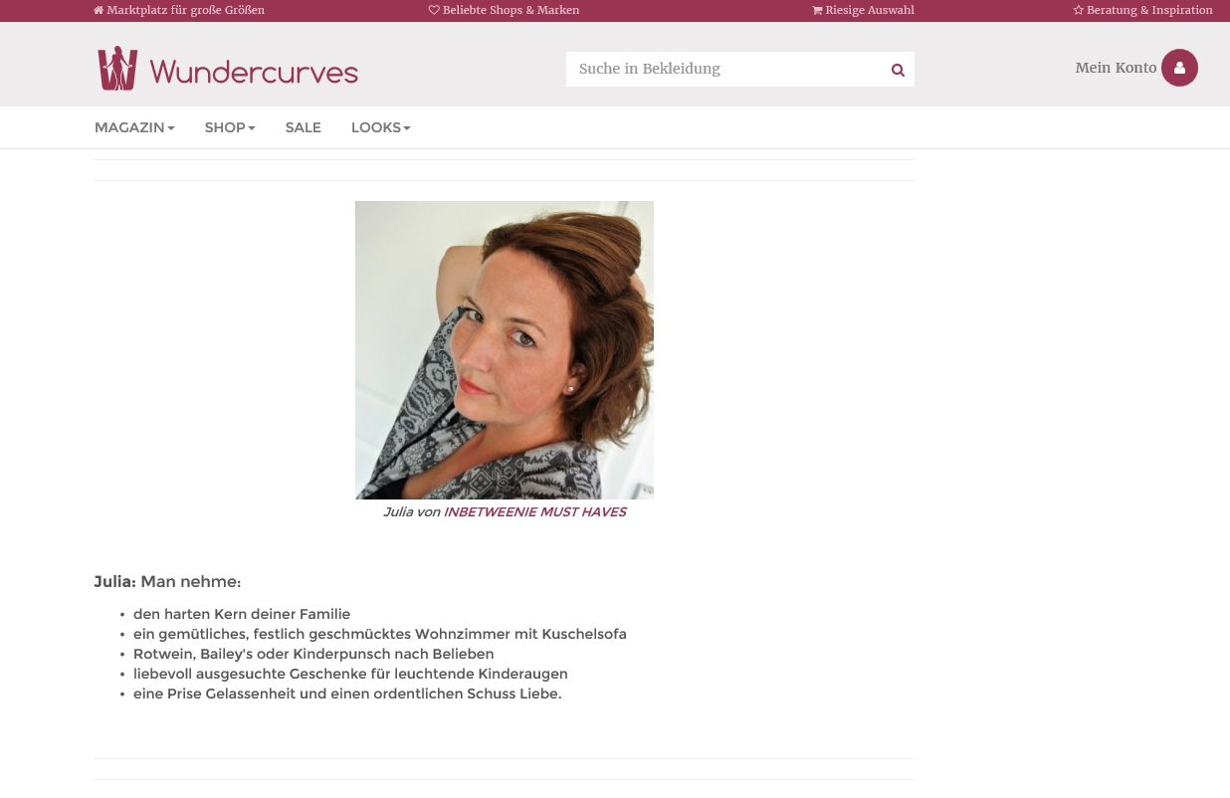Expand the LOOKS dropdown menu
The width and height of the screenshot is (1230, 798).
pos(381,127)
